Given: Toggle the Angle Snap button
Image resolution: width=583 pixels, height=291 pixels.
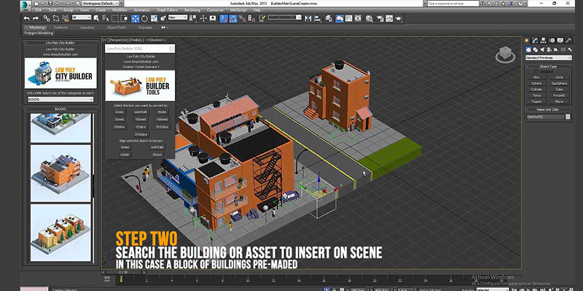Looking at the screenshot, I should (x=233, y=18).
